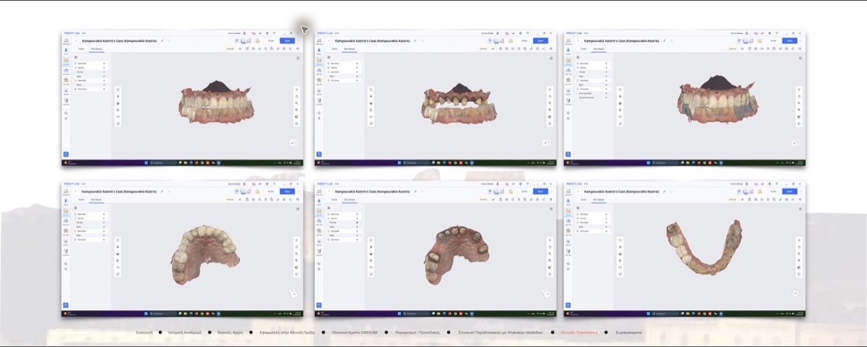Open Εισαγωγή section in the slide navigation
Image resolution: width=867 pixels, height=347 pixels.
click(144, 333)
